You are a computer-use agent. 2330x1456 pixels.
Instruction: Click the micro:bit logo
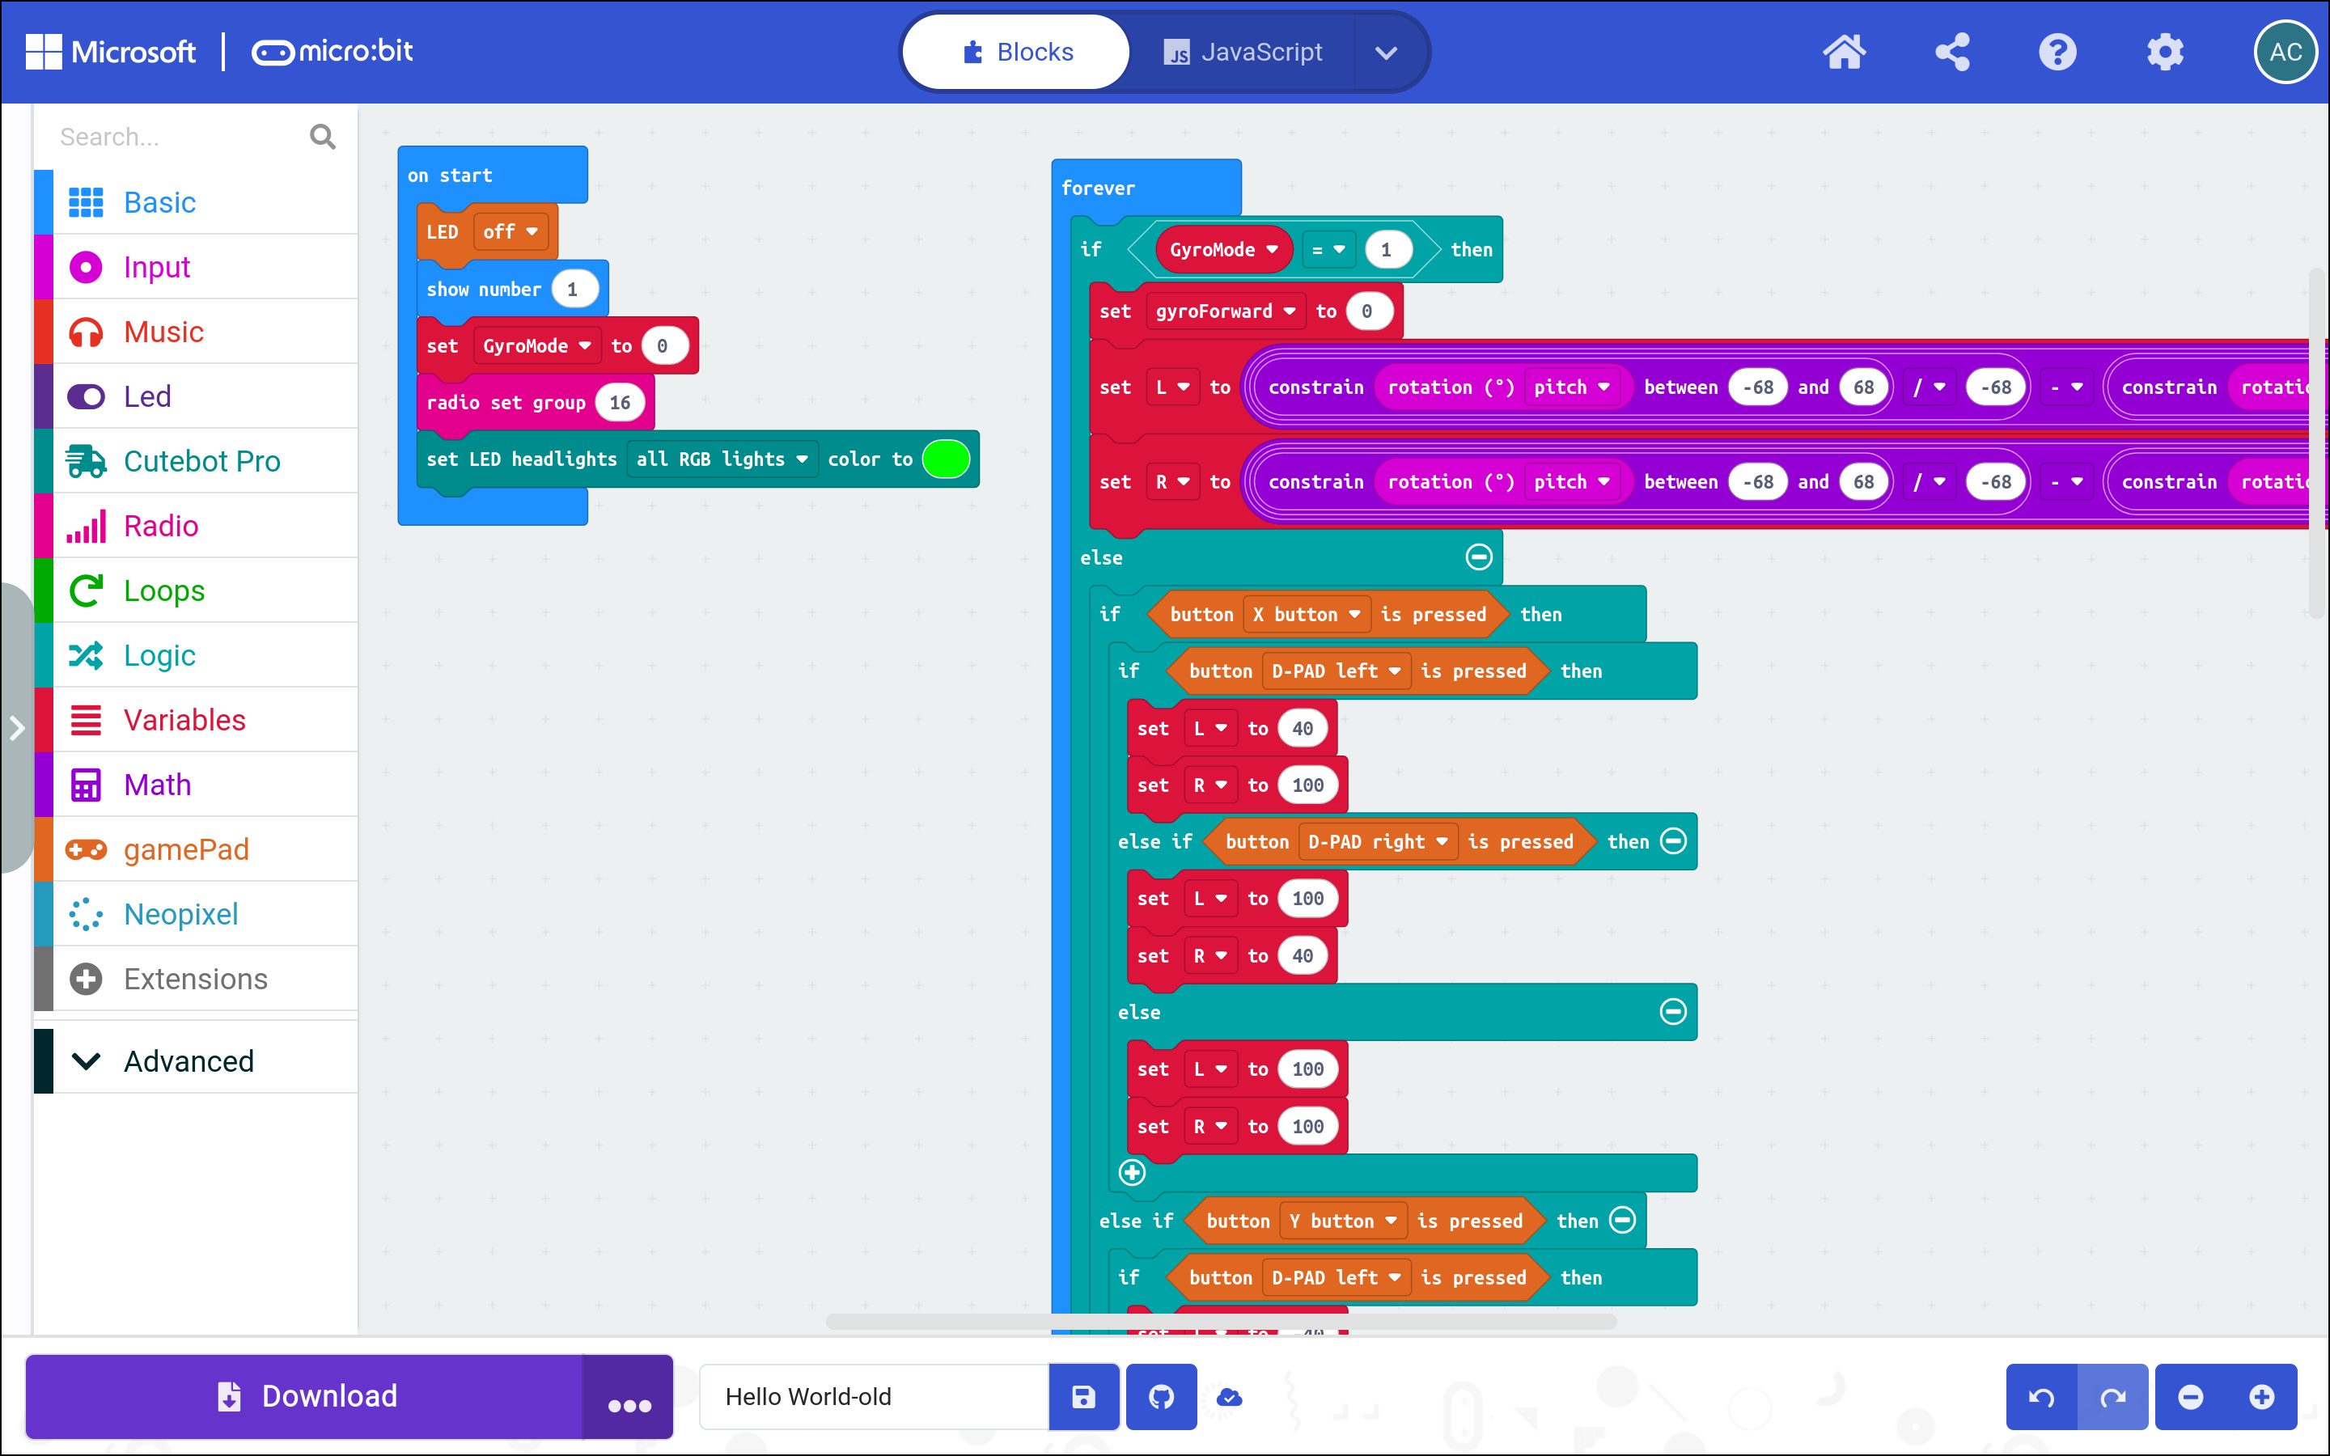[x=333, y=51]
